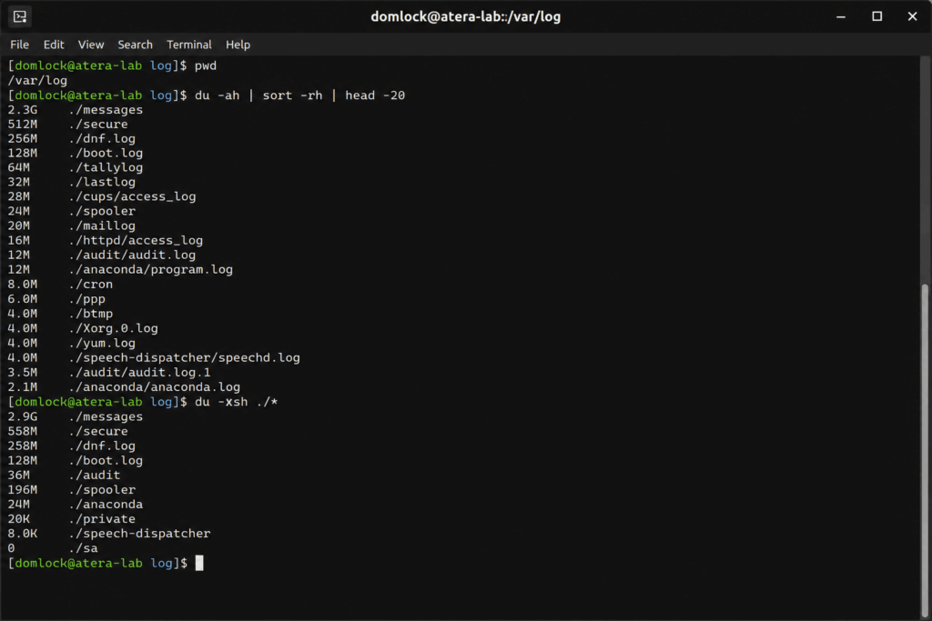Click the 558M ./secure line

pyautogui.click(x=67, y=432)
